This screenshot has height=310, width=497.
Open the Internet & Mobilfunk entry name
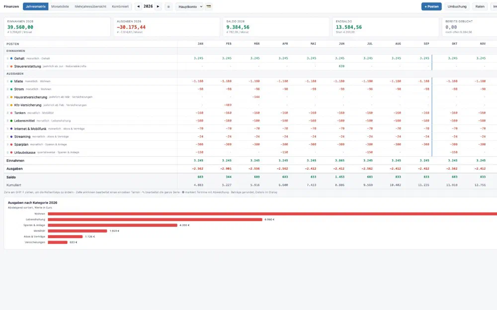click(x=30, y=129)
